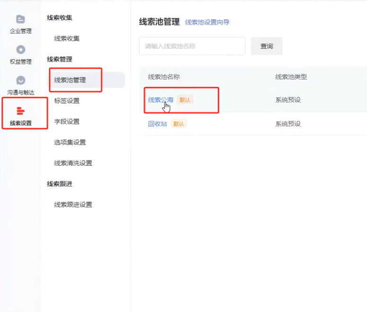
Task: Click the red 线索设置 sidebar icon
Action: coord(20,111)
